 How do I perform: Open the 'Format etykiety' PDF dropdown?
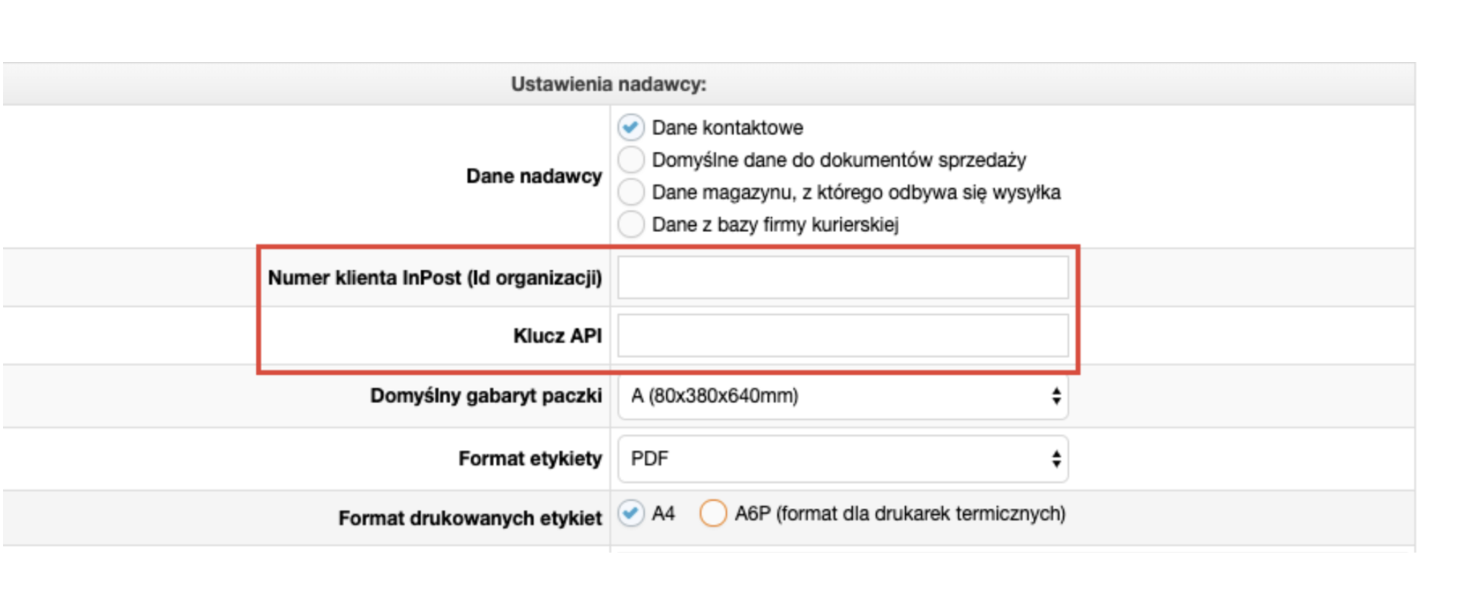(x=843, y=459)
